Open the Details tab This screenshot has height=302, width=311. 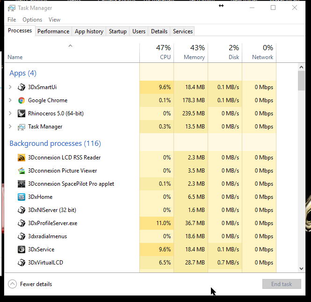pos(159,31)
